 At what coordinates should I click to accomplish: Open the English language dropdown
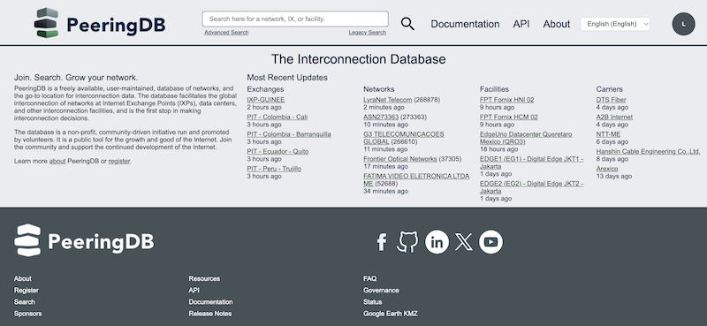(x=615, y=24)
